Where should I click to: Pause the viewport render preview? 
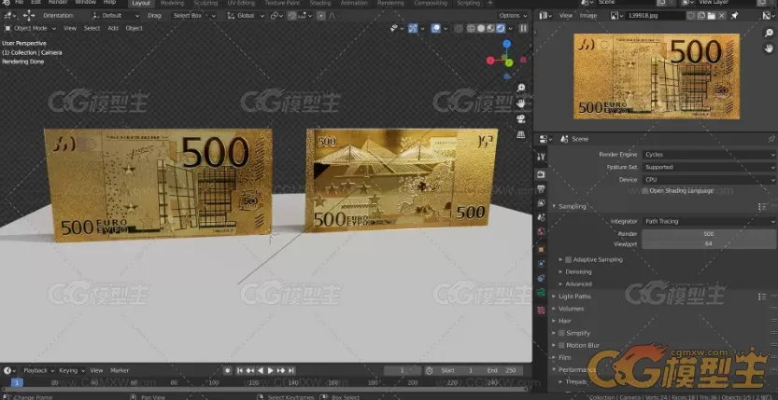click(x=523, y=28)
